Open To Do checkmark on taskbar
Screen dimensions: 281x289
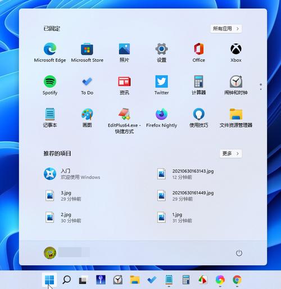(x=152, y=280)
